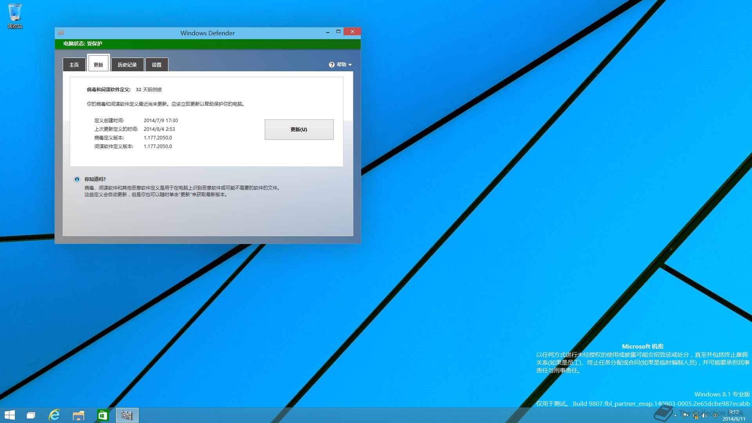Maximize the Windows Defender window
Screen dimensions: 752x423
pyautogui.click(x=338, y=32)
